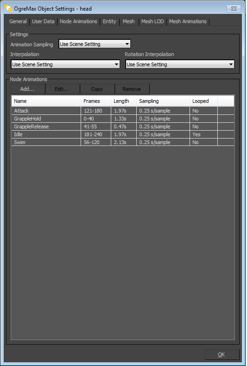Screen dimensions: 247x366
Task: Switch to the Mesh Animations tab
Action: tap(188, 21)
